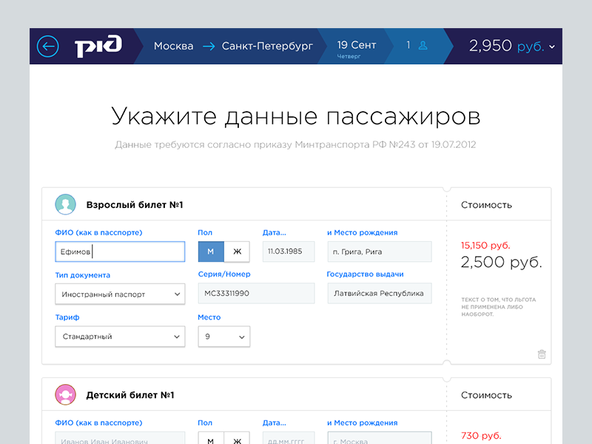Viewport: 592px width, 444px height.
Task: Click the back arrow circle icon
Action: [47, 46]
